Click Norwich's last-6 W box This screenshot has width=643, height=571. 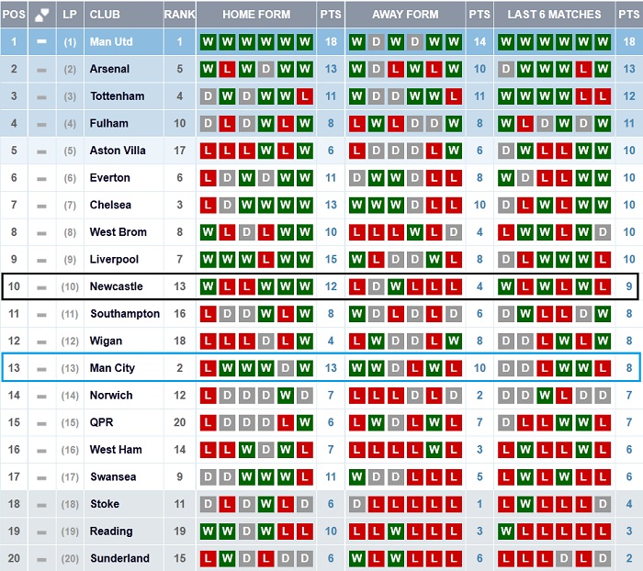(545, 395)
